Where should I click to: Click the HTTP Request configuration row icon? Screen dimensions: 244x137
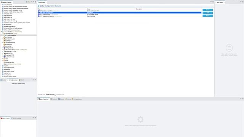tap(39, 16)
